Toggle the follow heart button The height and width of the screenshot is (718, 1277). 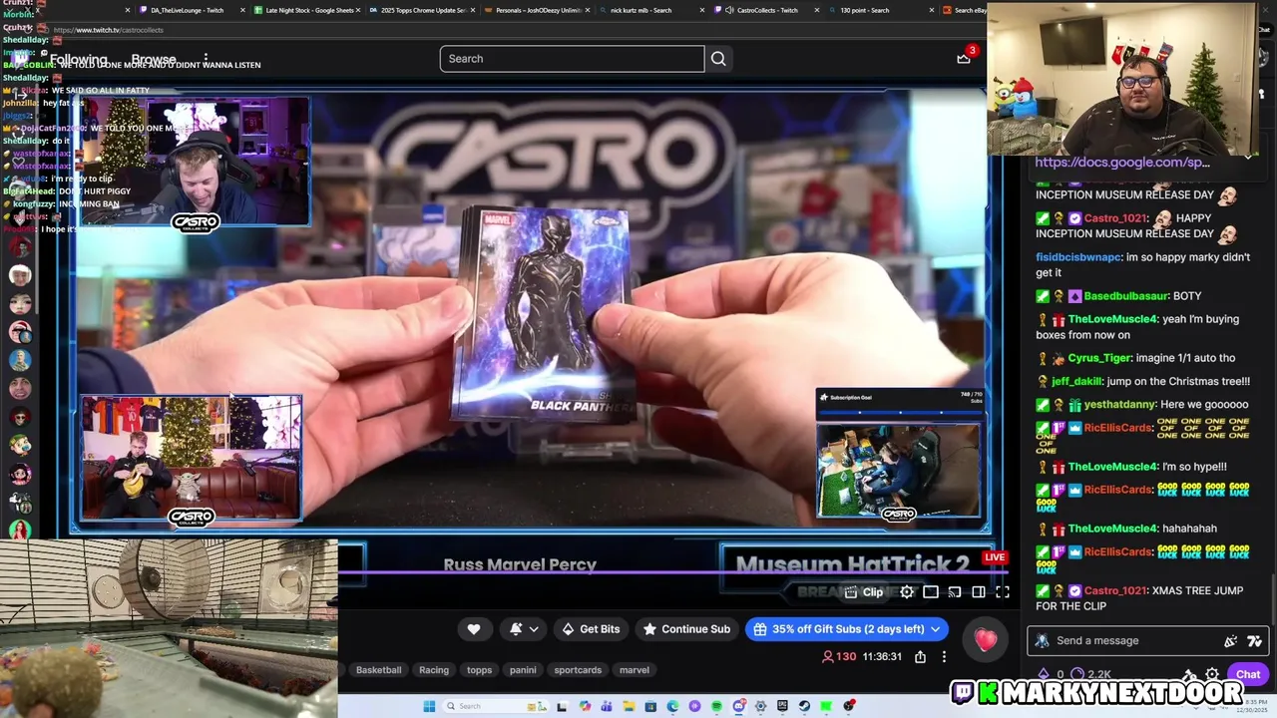[474, 629]
